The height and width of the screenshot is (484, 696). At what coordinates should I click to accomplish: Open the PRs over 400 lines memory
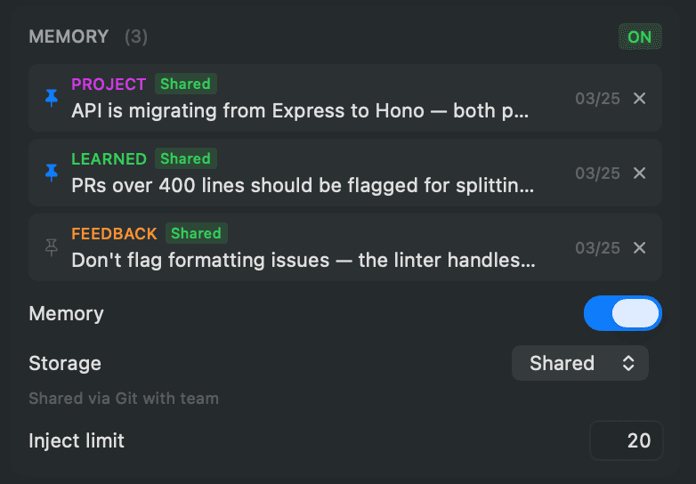[x=303, y=186]
